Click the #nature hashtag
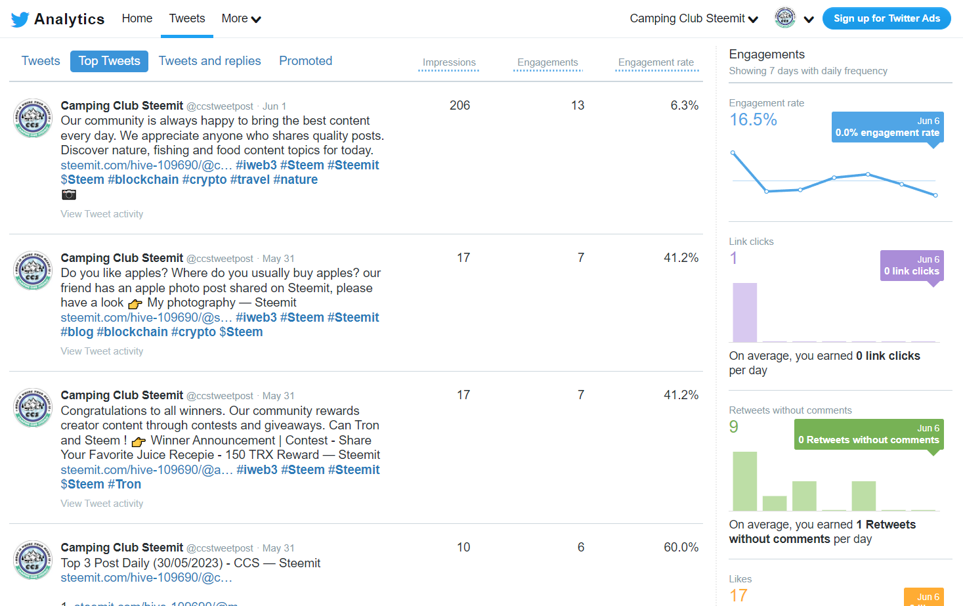Viewport: 963px width, 606px height. (295, 179)
